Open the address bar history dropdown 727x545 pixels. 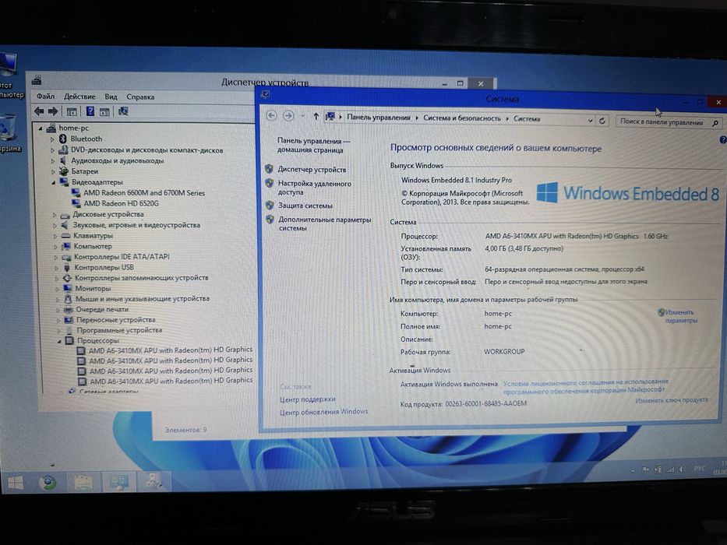pos(590,121)
